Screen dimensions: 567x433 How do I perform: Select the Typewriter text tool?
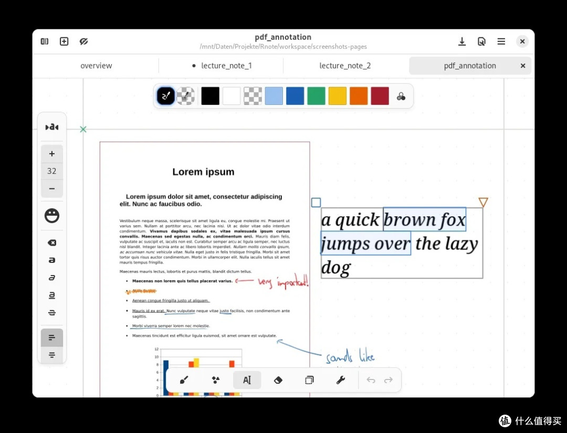[247, 380]
